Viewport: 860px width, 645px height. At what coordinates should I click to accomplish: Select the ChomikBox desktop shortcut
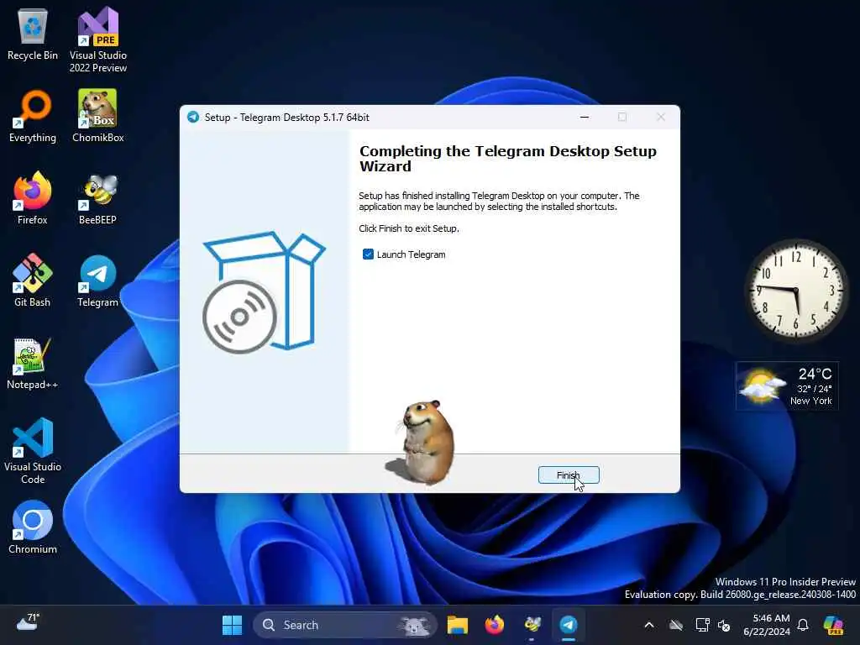tap(98, 116)
